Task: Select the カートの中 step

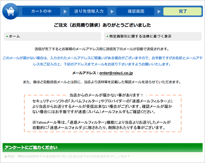Action: point(41,11)
